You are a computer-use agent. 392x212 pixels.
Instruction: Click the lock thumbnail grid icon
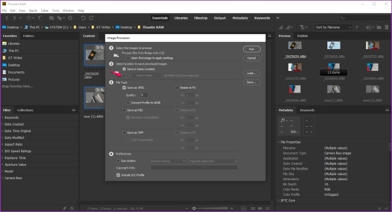point(243,208)
